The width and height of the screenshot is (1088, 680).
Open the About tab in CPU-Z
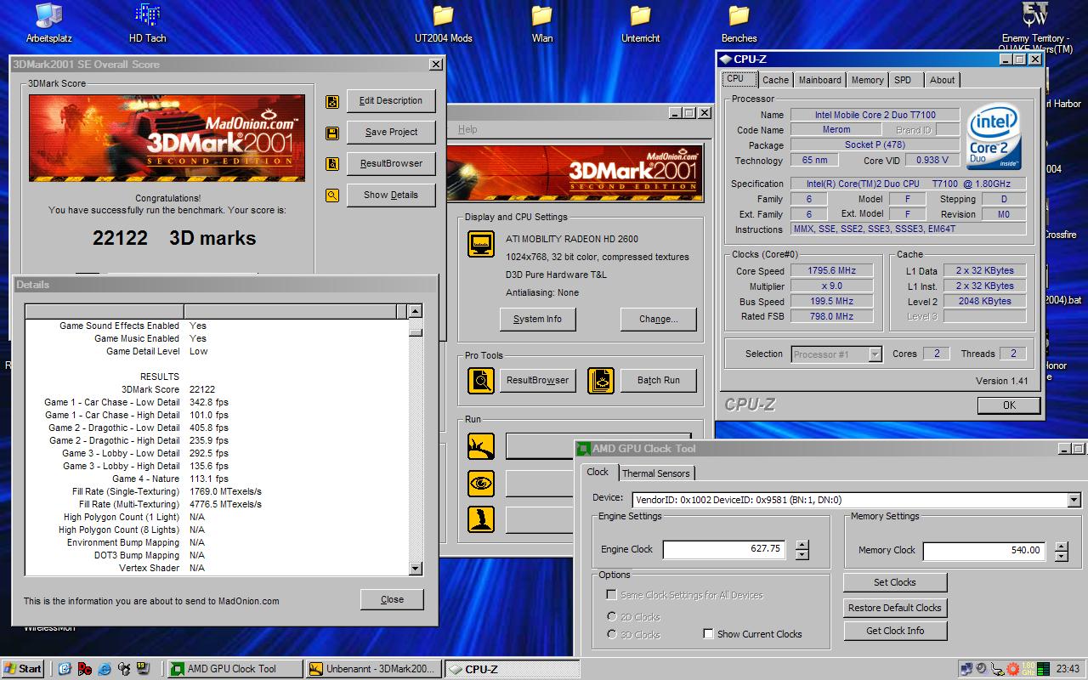[942, 80]
